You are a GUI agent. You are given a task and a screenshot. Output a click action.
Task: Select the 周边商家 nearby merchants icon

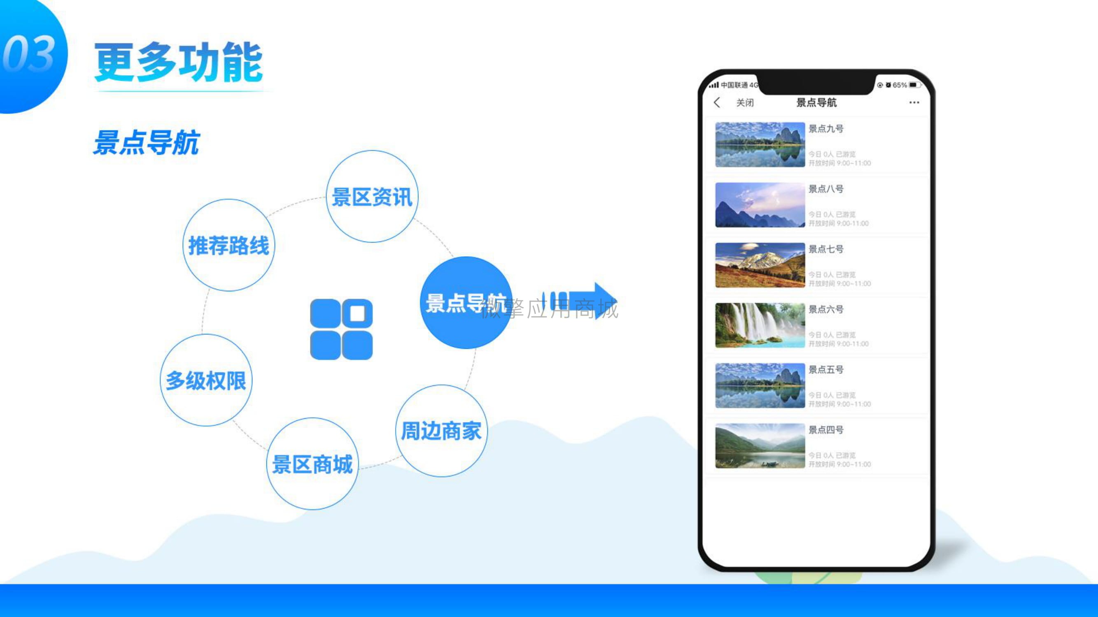(x=440, y=430)
